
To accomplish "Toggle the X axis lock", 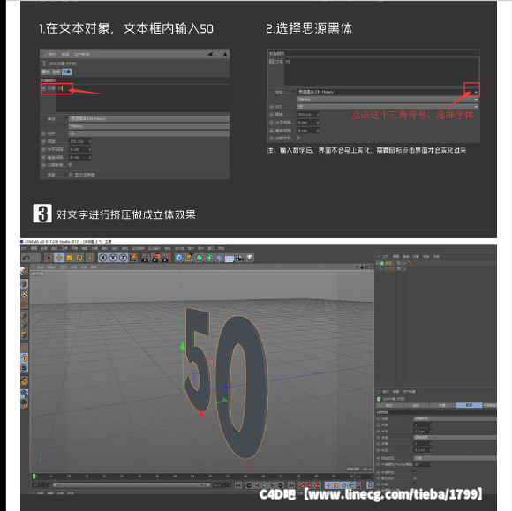I will 102,258.
